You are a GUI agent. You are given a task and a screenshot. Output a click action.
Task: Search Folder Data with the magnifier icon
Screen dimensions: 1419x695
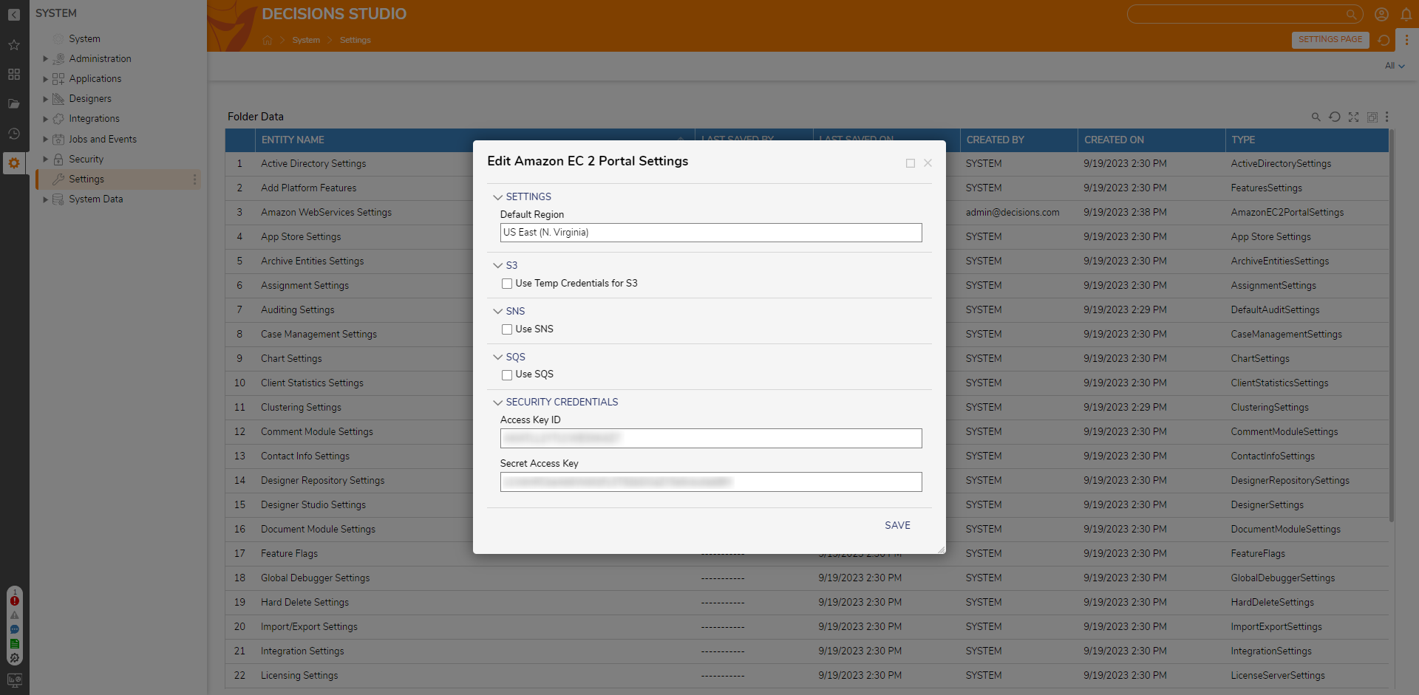(x=1316, y=117)
